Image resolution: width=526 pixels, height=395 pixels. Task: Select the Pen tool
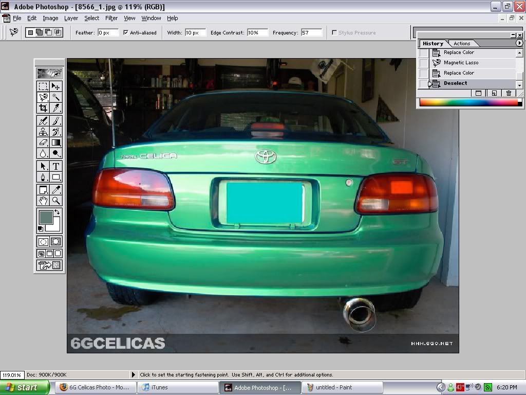[43, 177]
